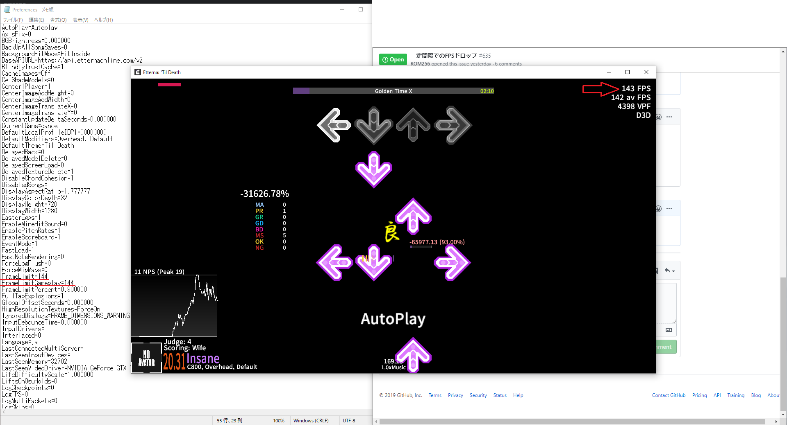Click the Security link in GitHub footer
This screenshot has height=442, width=787.
[x=478, y=395]
